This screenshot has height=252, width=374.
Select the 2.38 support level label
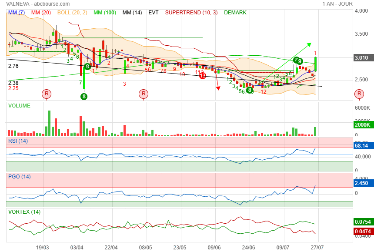tap(13, 83)
